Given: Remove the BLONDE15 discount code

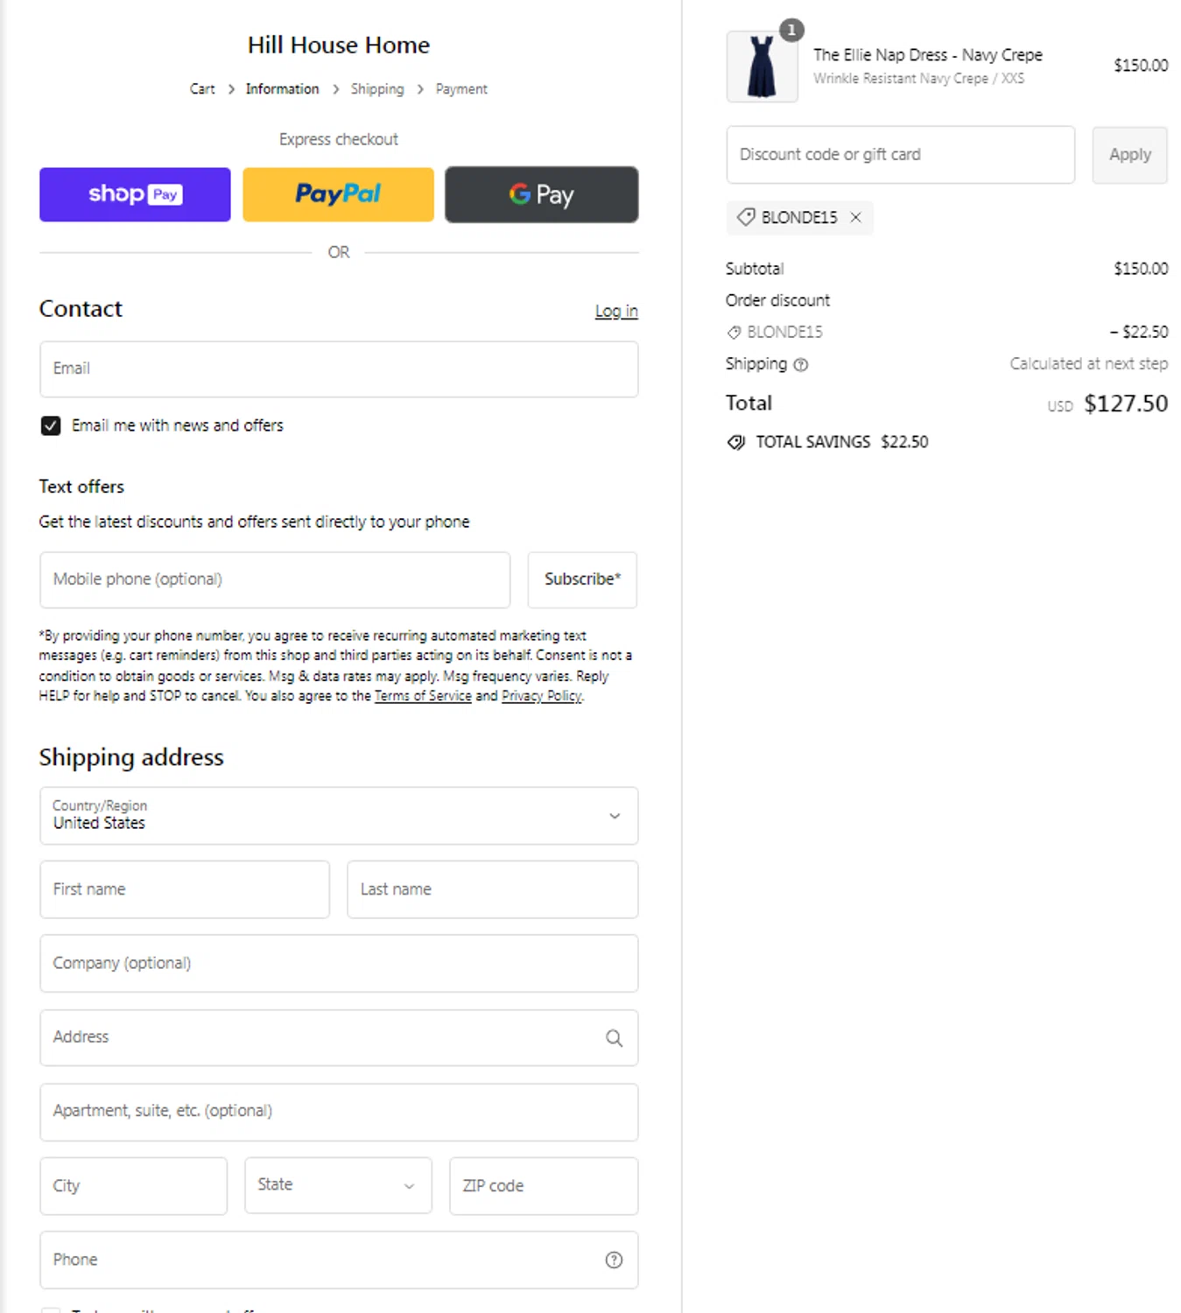Looking at the screenshot, I should click(856, 217).
